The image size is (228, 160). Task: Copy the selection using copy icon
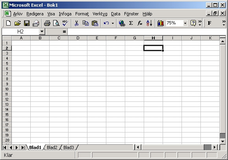[85, 23]
